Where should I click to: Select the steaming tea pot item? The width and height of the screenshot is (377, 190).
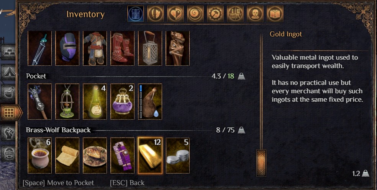39,156
